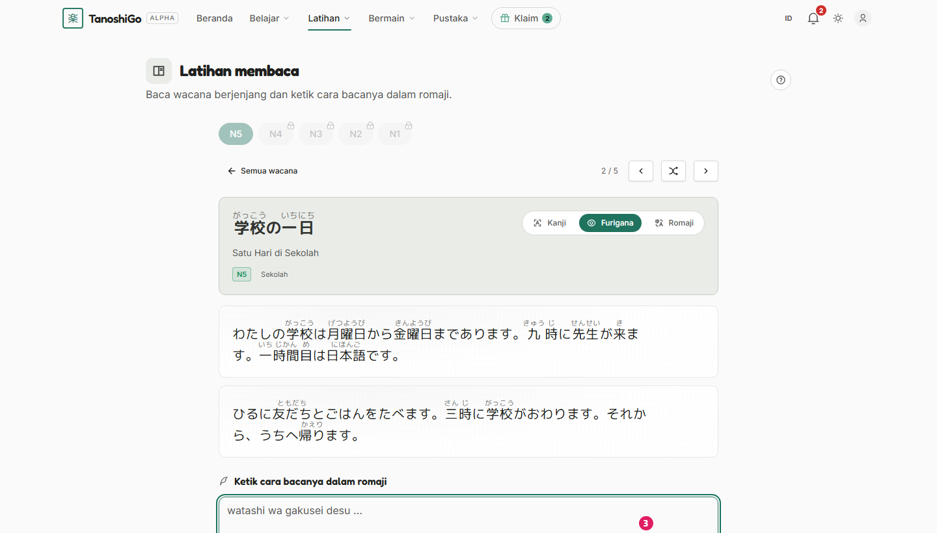The image size is (937, 533).
Task: Click the Sekolah topic tag
Action: tap(274, 274)
